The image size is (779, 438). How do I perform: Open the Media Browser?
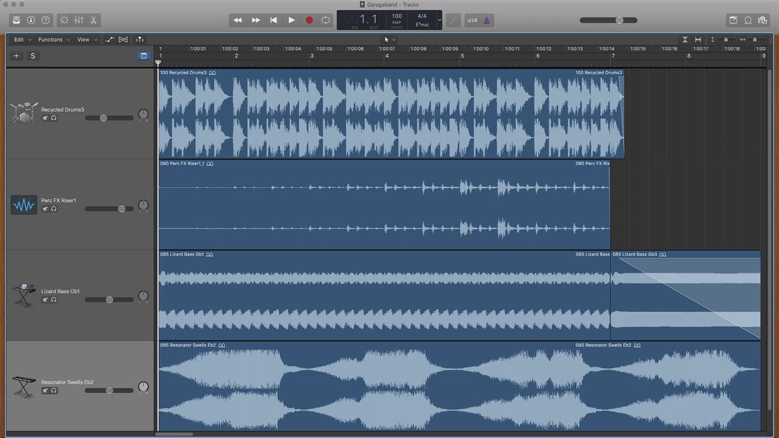(763, 20)
